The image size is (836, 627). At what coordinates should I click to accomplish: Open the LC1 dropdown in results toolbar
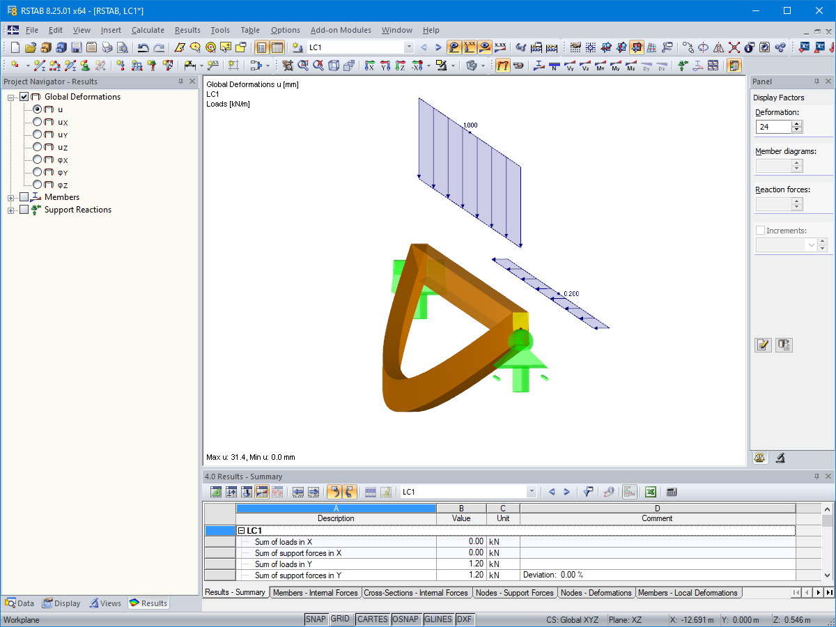[532, 491]
